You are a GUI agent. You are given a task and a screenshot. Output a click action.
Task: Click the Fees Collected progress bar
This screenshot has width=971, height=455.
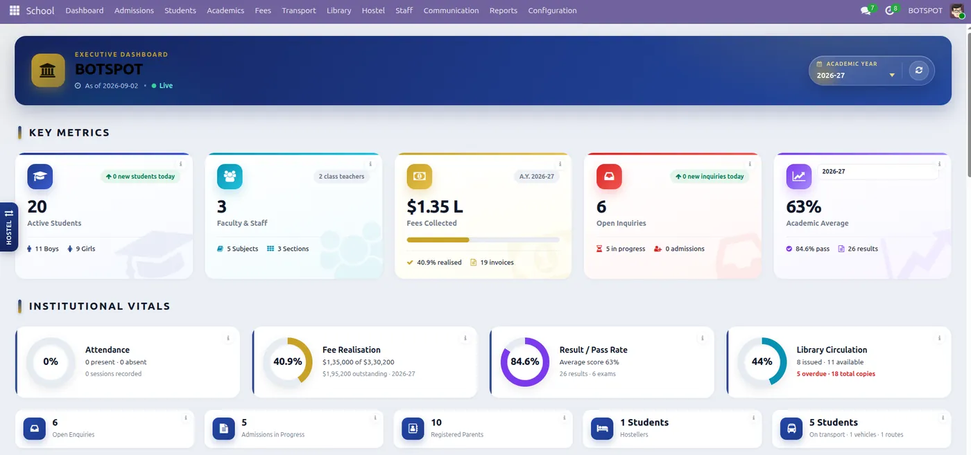tap(483, 240)
